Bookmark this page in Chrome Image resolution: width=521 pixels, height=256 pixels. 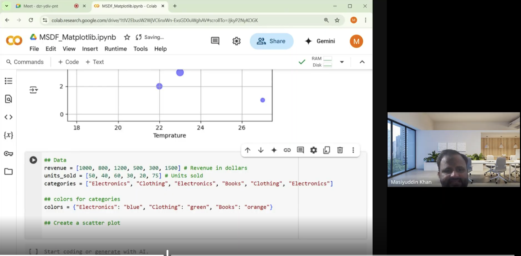337,20
